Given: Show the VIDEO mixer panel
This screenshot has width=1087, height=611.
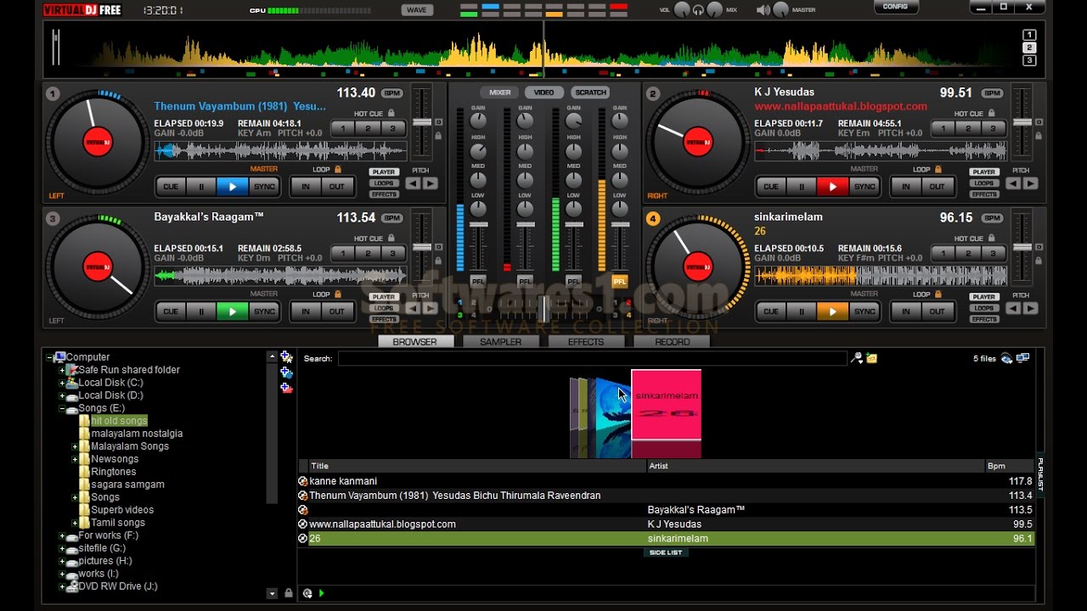Looking at the screenshot, I should pos(544,92).
